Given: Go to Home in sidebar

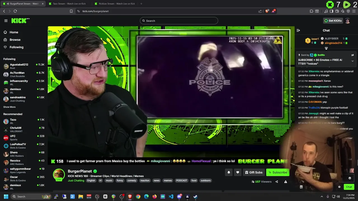Looking at the screenshot, I should [x=14, y=32].
